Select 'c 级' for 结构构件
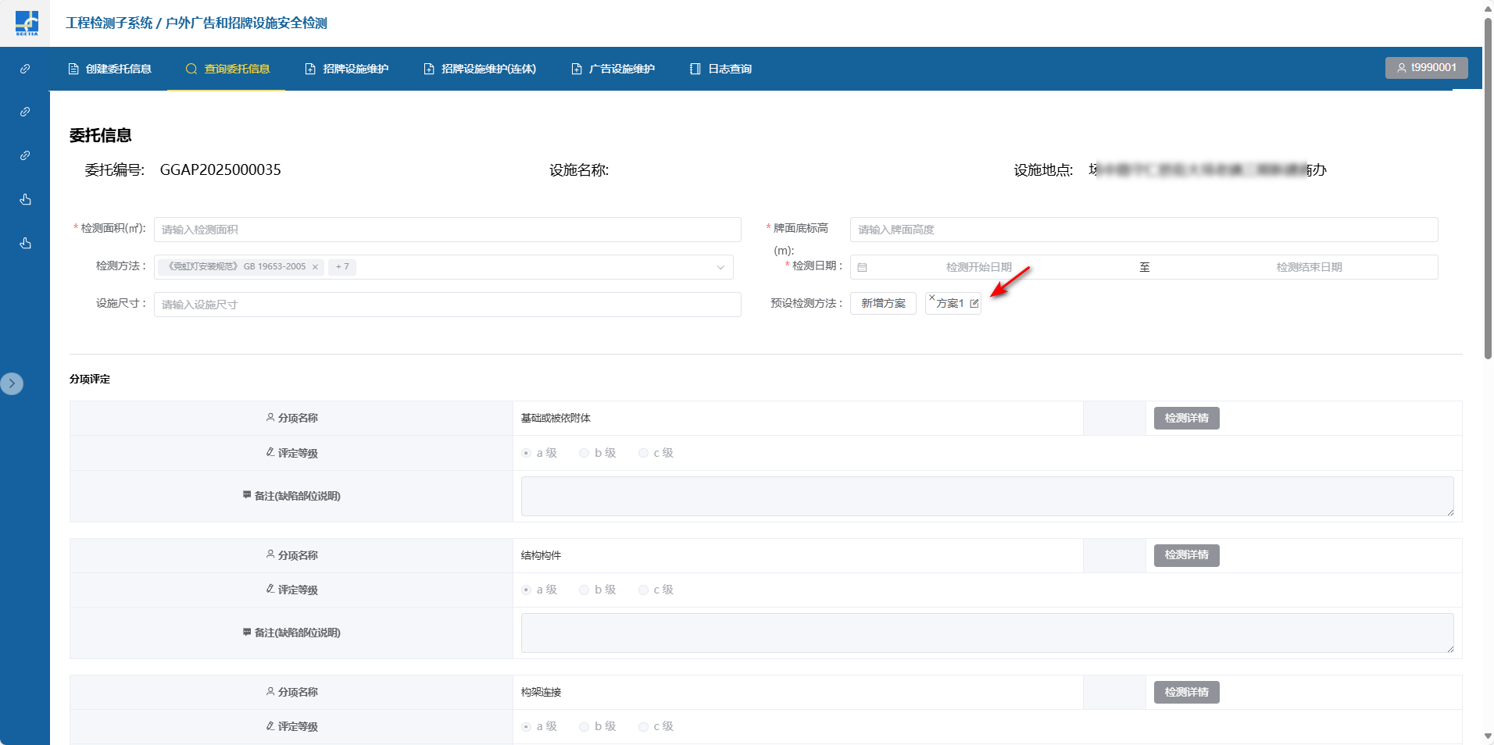The image size is (1494, 745). tap(643, 590)
